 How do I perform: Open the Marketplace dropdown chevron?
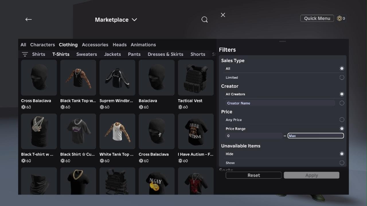tap(134, 20)
